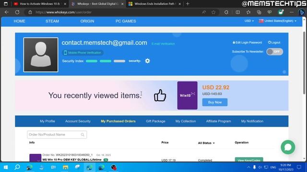Show hidden system tray icons
Viewport: 307px width, 172px height.
click(x=248, y=167)
